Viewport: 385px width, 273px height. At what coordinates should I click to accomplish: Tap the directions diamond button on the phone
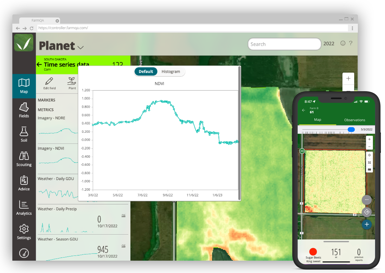(x=366, y=212)
